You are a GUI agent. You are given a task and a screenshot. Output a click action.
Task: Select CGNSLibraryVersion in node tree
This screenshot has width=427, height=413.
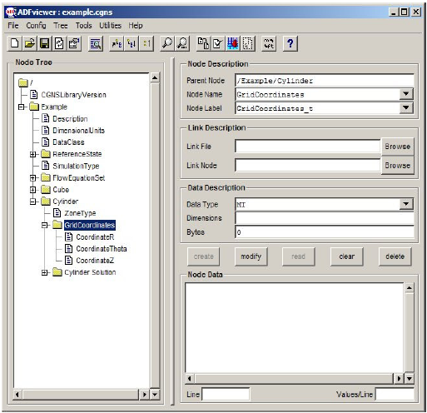pos(73,95)
